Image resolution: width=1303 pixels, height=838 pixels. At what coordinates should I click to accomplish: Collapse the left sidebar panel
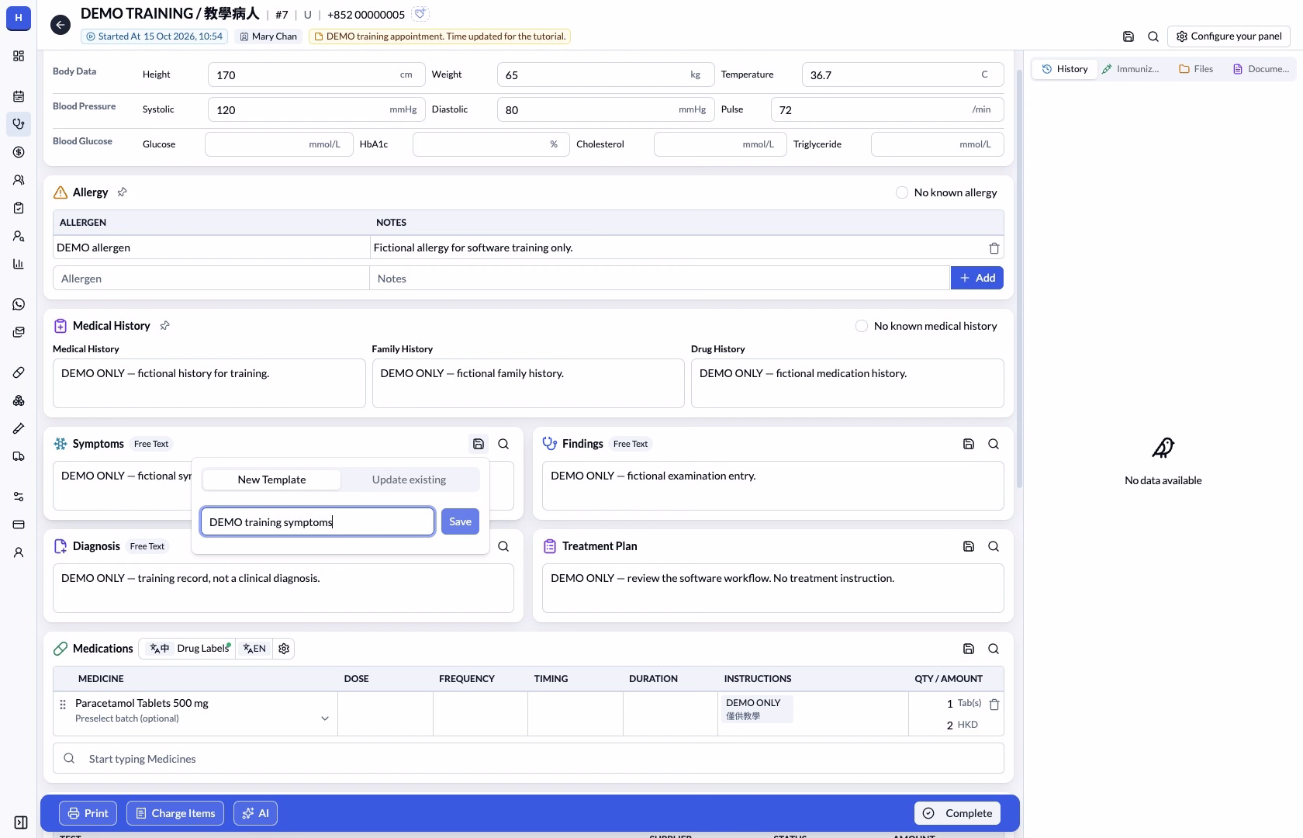coord(21,822)
